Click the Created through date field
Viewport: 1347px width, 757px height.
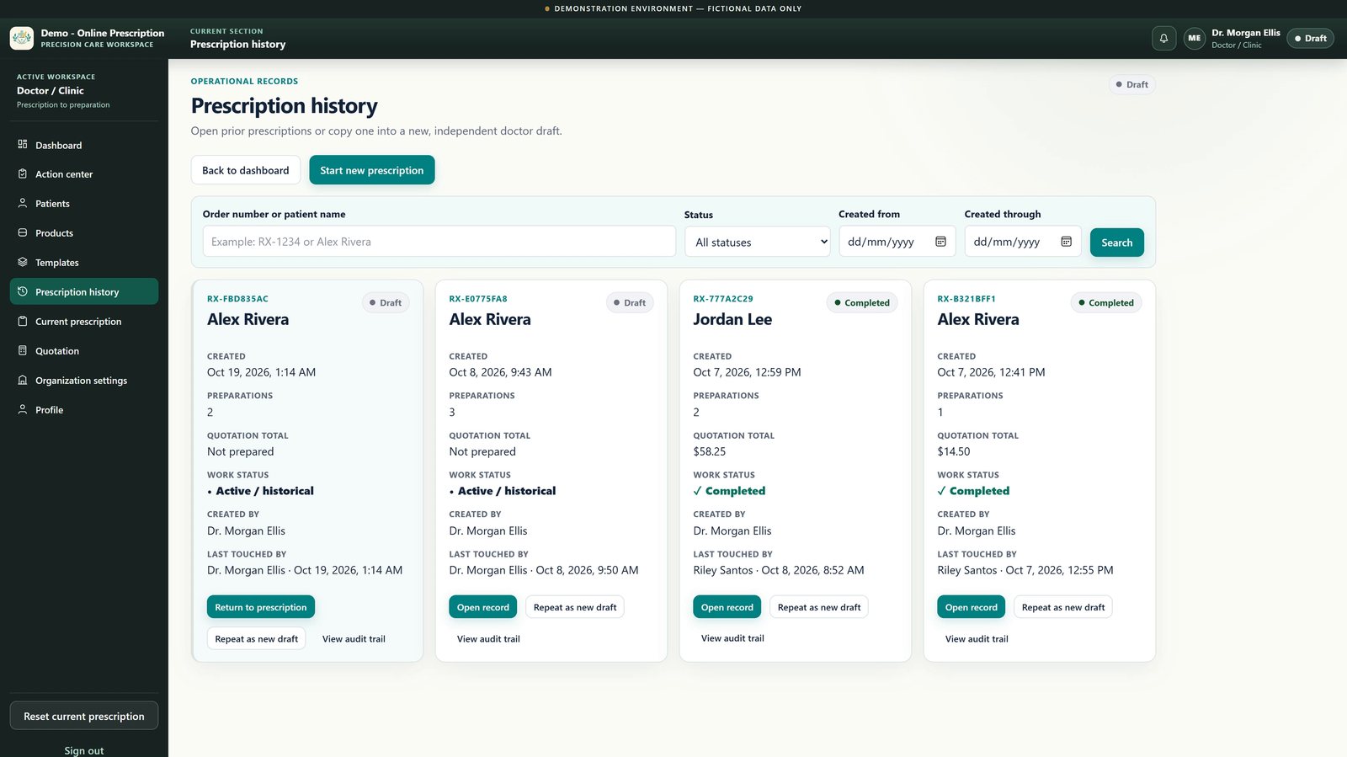coord(1022,242)
